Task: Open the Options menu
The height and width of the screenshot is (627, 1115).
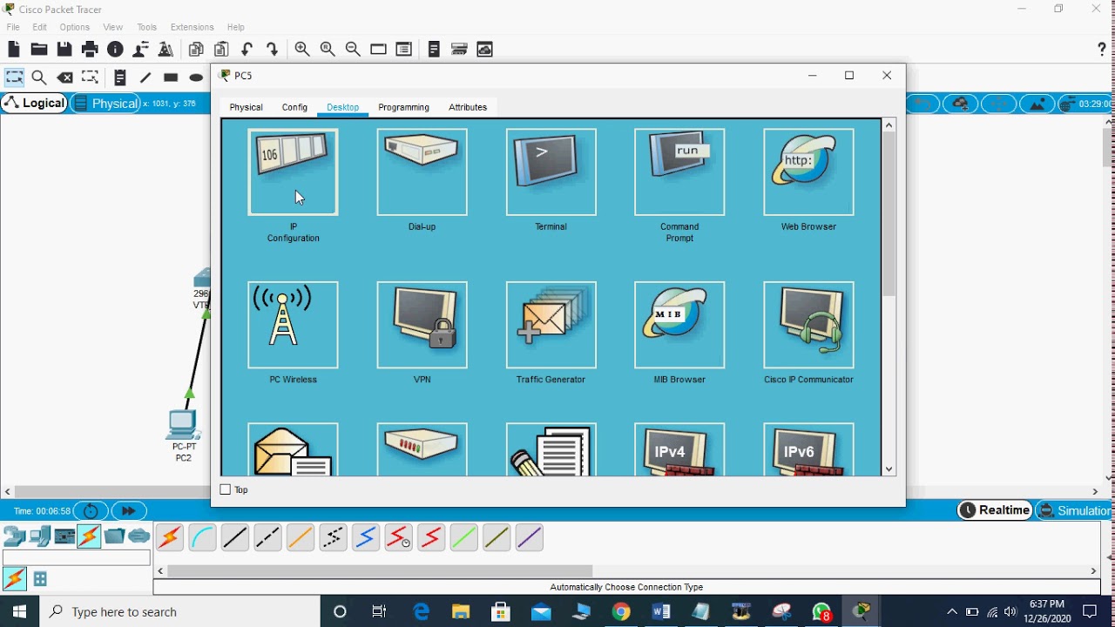Action: coord(75,27)
